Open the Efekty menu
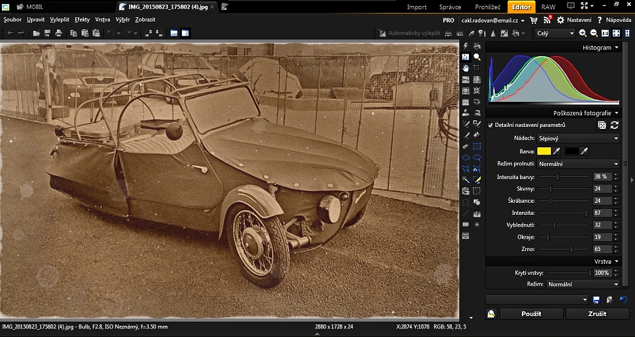Viewport: 635px width, 337px height. pos(82,20)
